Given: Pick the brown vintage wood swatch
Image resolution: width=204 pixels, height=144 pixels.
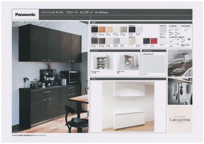Looking at the screenshot, I should [x=102, y=41].
